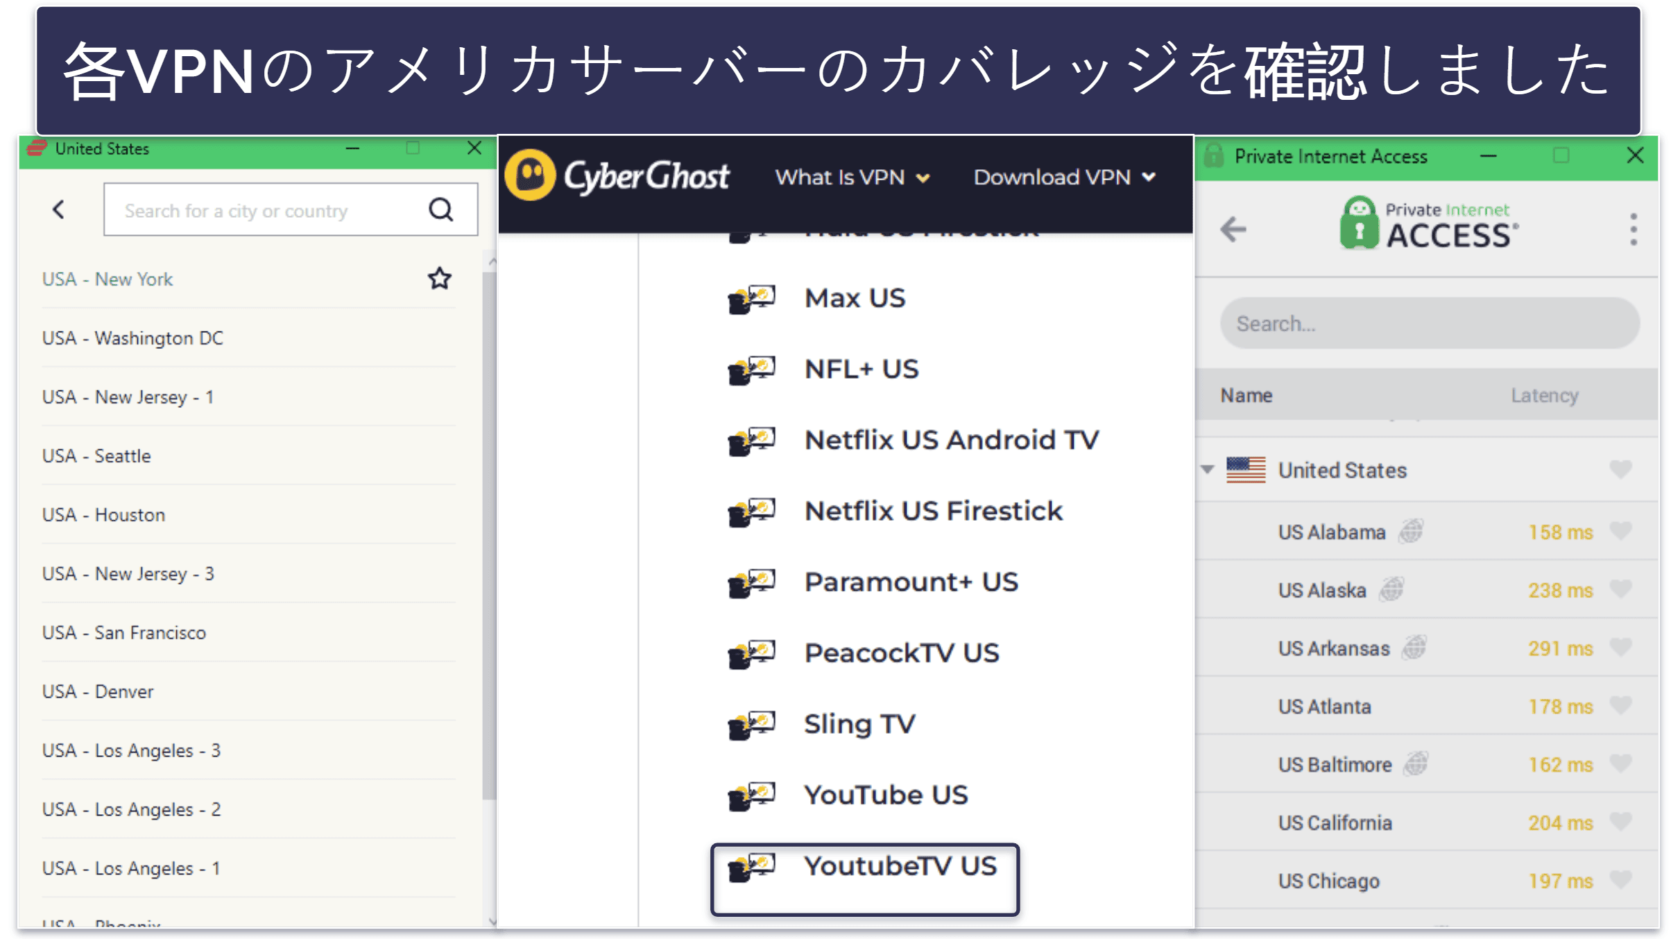Select USA - Los Angeles - 3 server
Screen dimensions: 1671x939
click(x=248, y=751)
